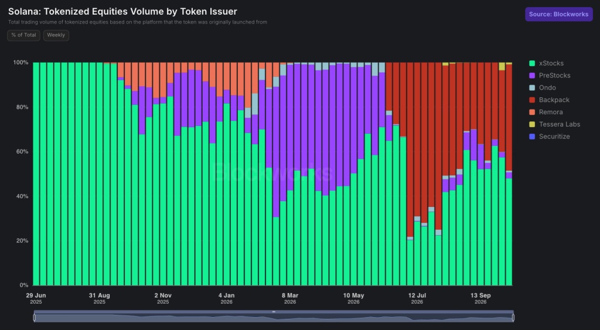
Task: Click the 10 May 2026 axis label
Action: click(353, 298)
